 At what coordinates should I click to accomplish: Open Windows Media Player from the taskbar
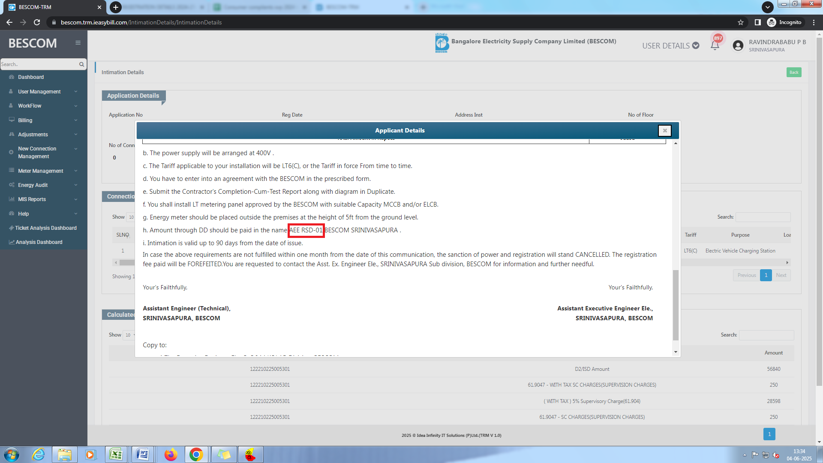90,454
